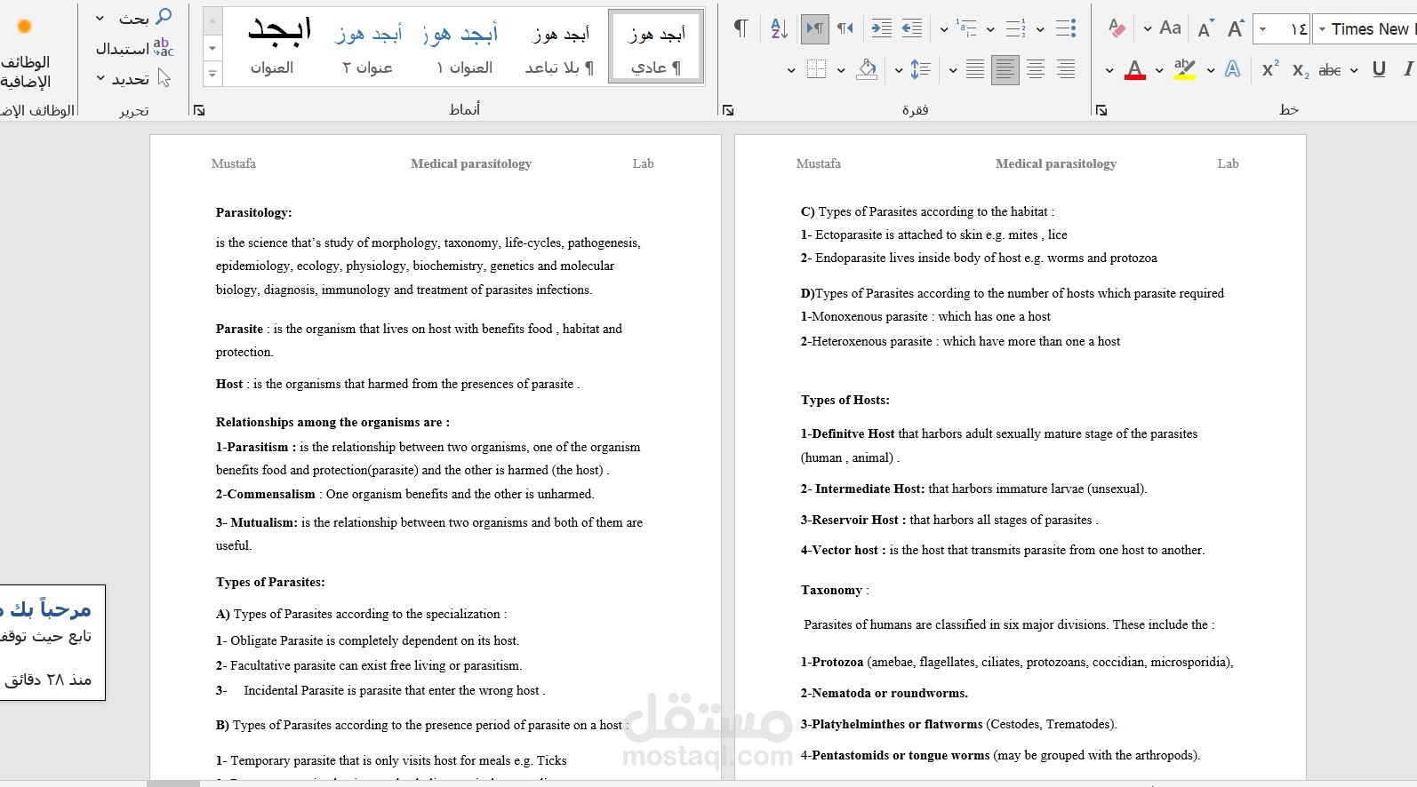Click the مرحباً بك welcome back popup
Screen dimensions: 1417x787
tap(51, 642)
